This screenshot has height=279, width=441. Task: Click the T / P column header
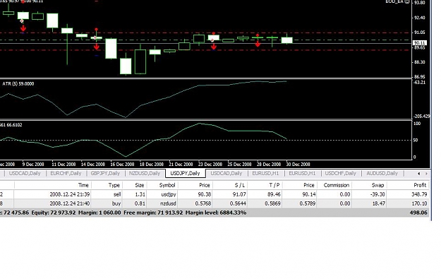tap(274, 185)
